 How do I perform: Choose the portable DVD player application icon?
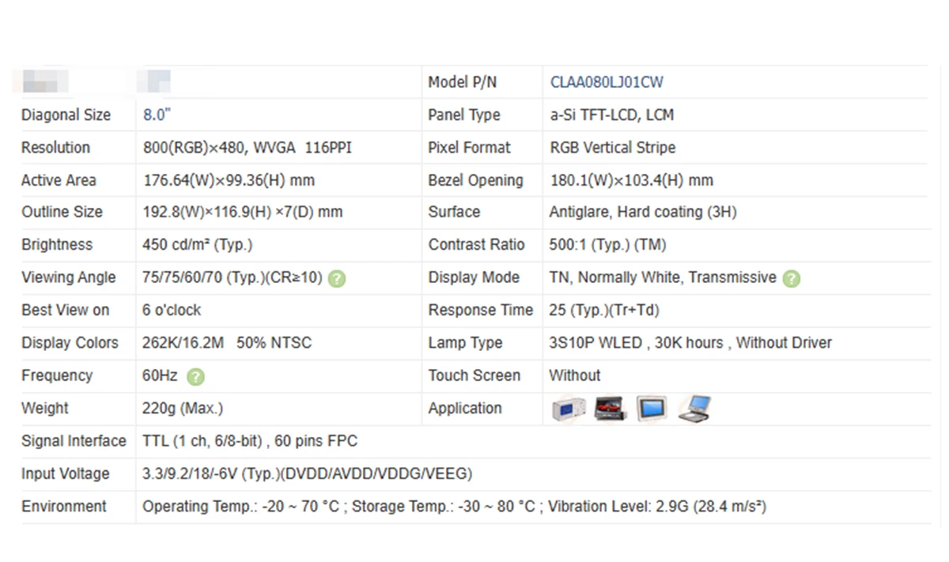point(694,409)
